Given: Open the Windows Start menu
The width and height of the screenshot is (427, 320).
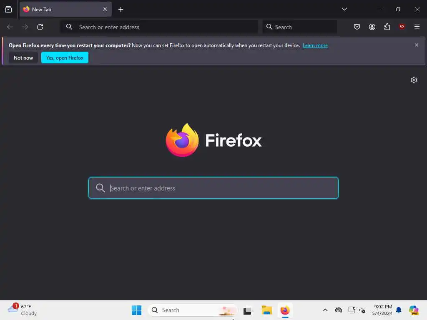Looking at the screenshot, I should (x=136, y=310).
